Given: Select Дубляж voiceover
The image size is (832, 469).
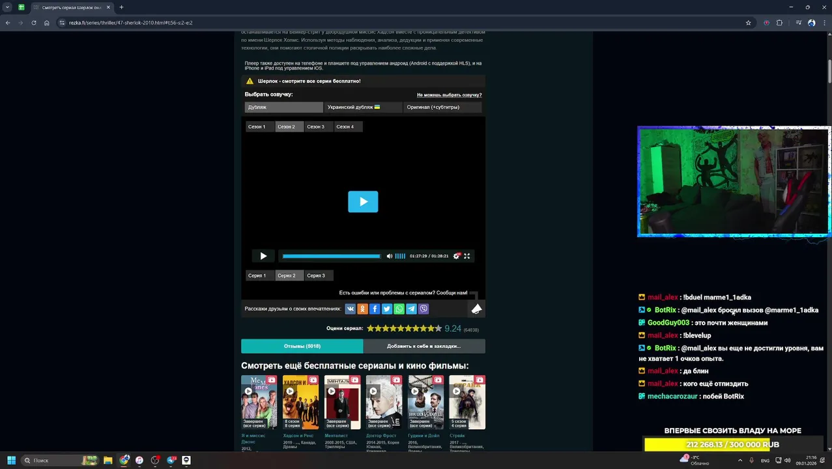Looking at the screenshot, I should pyautogui.click(x=283, y=107).
